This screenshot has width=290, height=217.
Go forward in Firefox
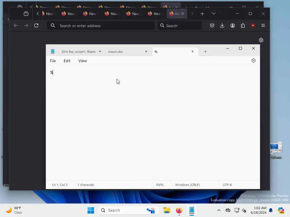[26, 25]
